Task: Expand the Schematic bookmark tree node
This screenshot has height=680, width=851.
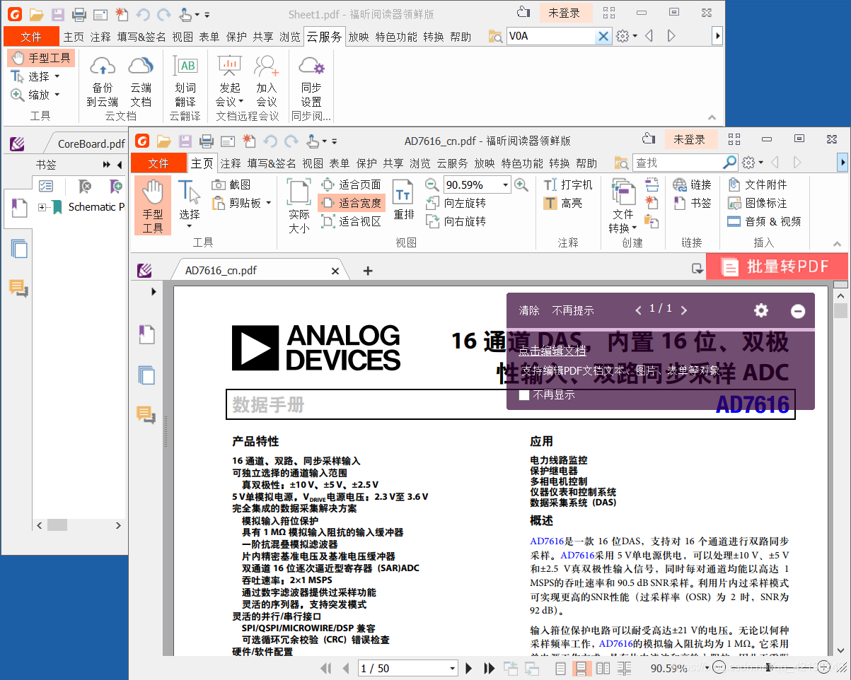Action: pyautogui.click(x=42, y=207)
